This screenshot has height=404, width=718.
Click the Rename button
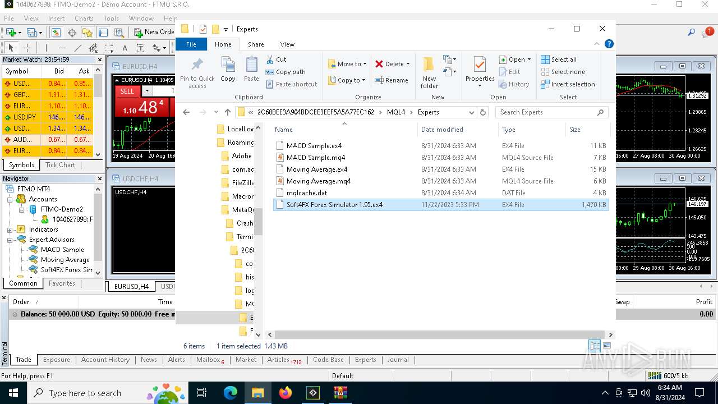coord(392,80)
